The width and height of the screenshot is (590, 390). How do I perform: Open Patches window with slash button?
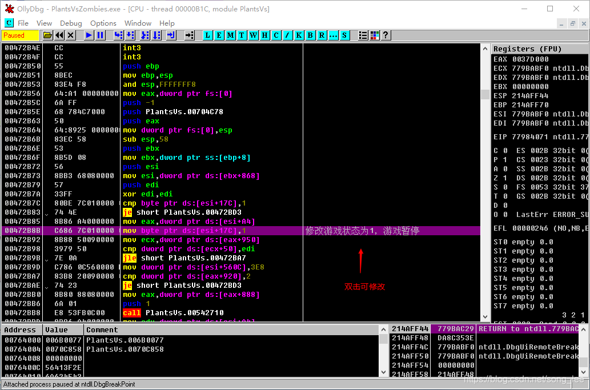click(x=287, y=35)
